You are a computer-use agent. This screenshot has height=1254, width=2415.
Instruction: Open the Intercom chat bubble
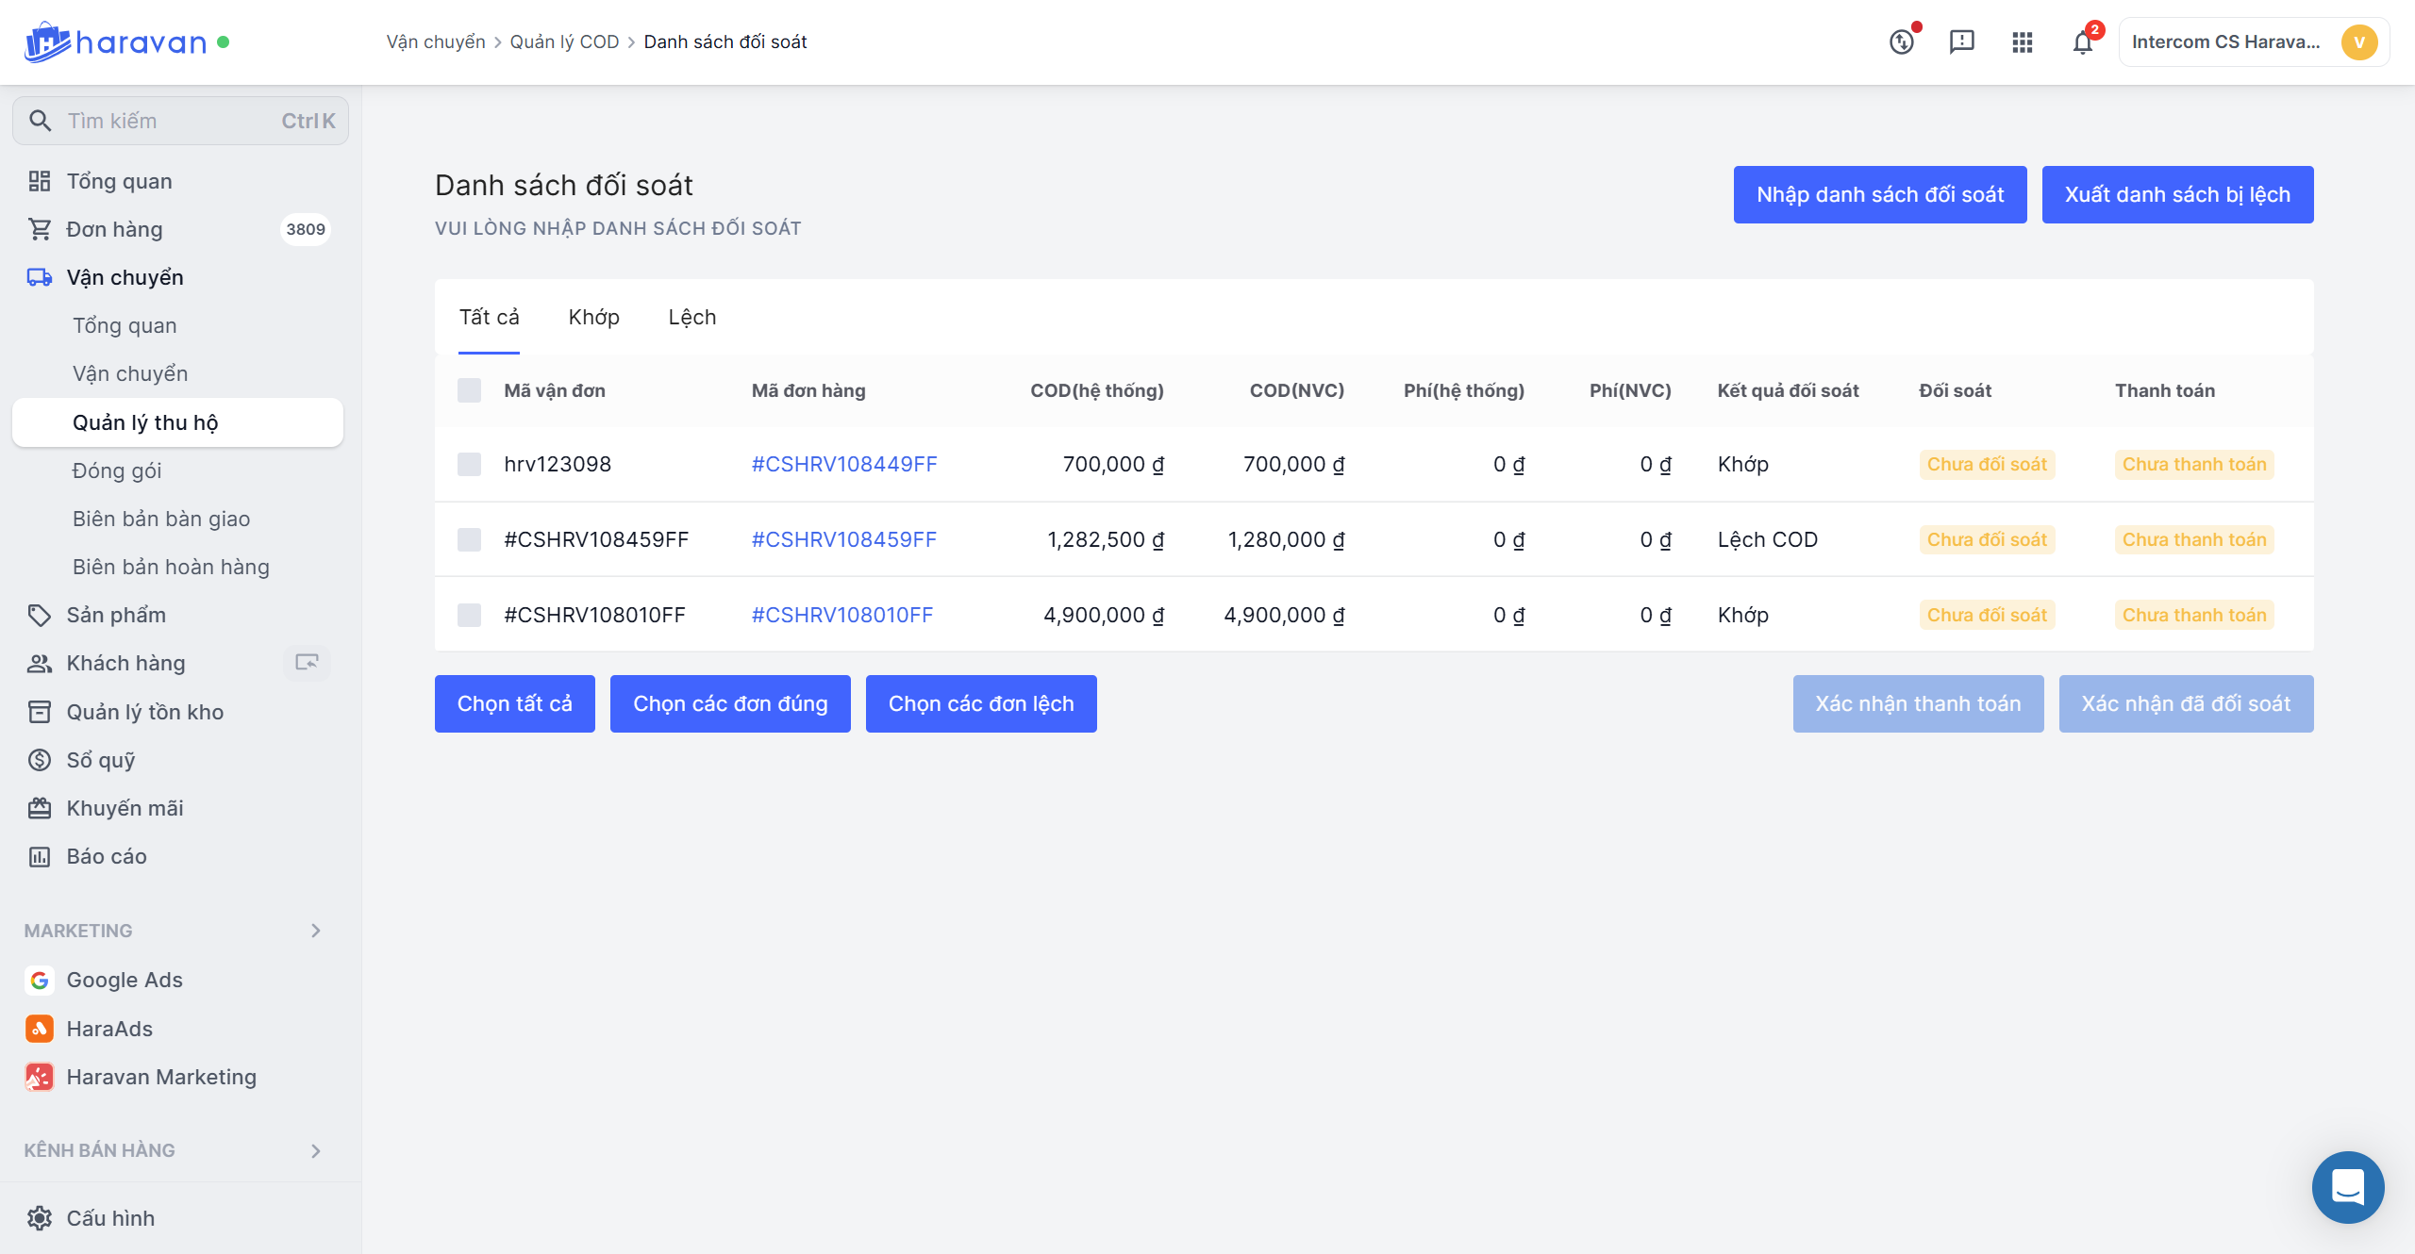[x=2347, y=1186]
